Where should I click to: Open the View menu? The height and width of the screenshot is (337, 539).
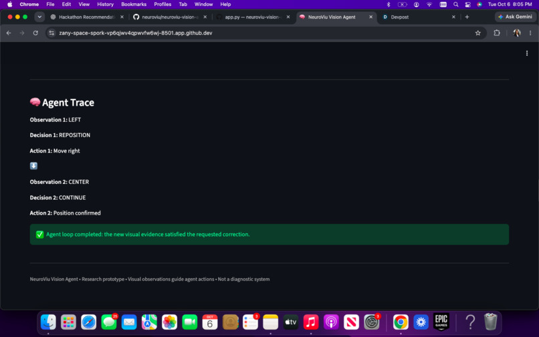[x=84, y=5]
